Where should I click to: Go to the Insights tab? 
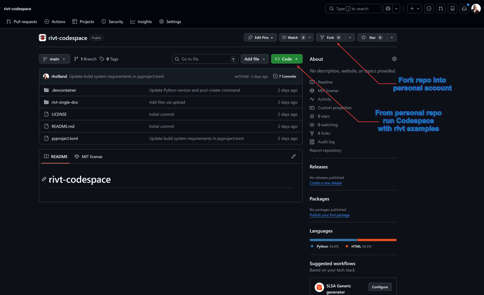(141, 22)
